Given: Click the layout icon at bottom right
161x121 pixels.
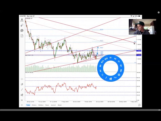Looking at the screenshot, I should [x=139, y=105].
